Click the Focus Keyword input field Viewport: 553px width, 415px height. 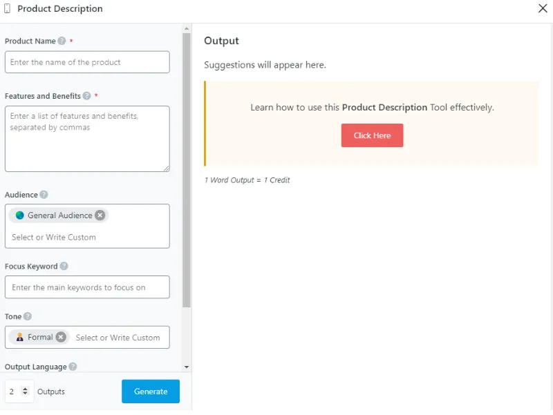click(87, 287)
